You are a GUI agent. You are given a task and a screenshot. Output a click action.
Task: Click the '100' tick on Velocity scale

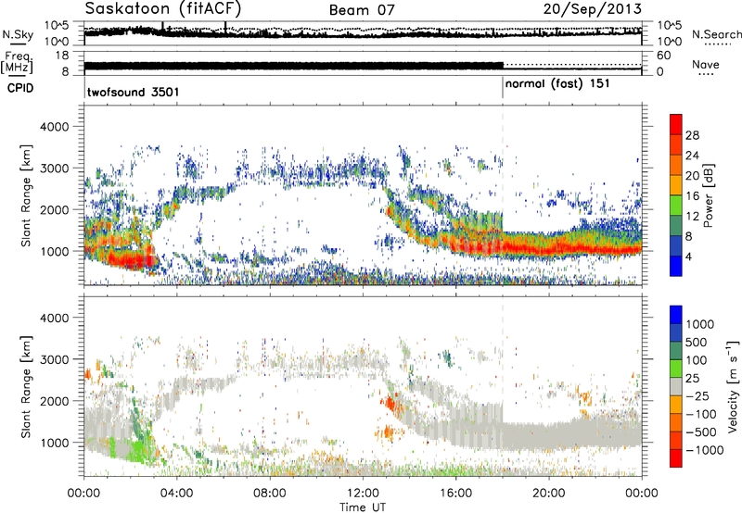(x=697, y=360)
